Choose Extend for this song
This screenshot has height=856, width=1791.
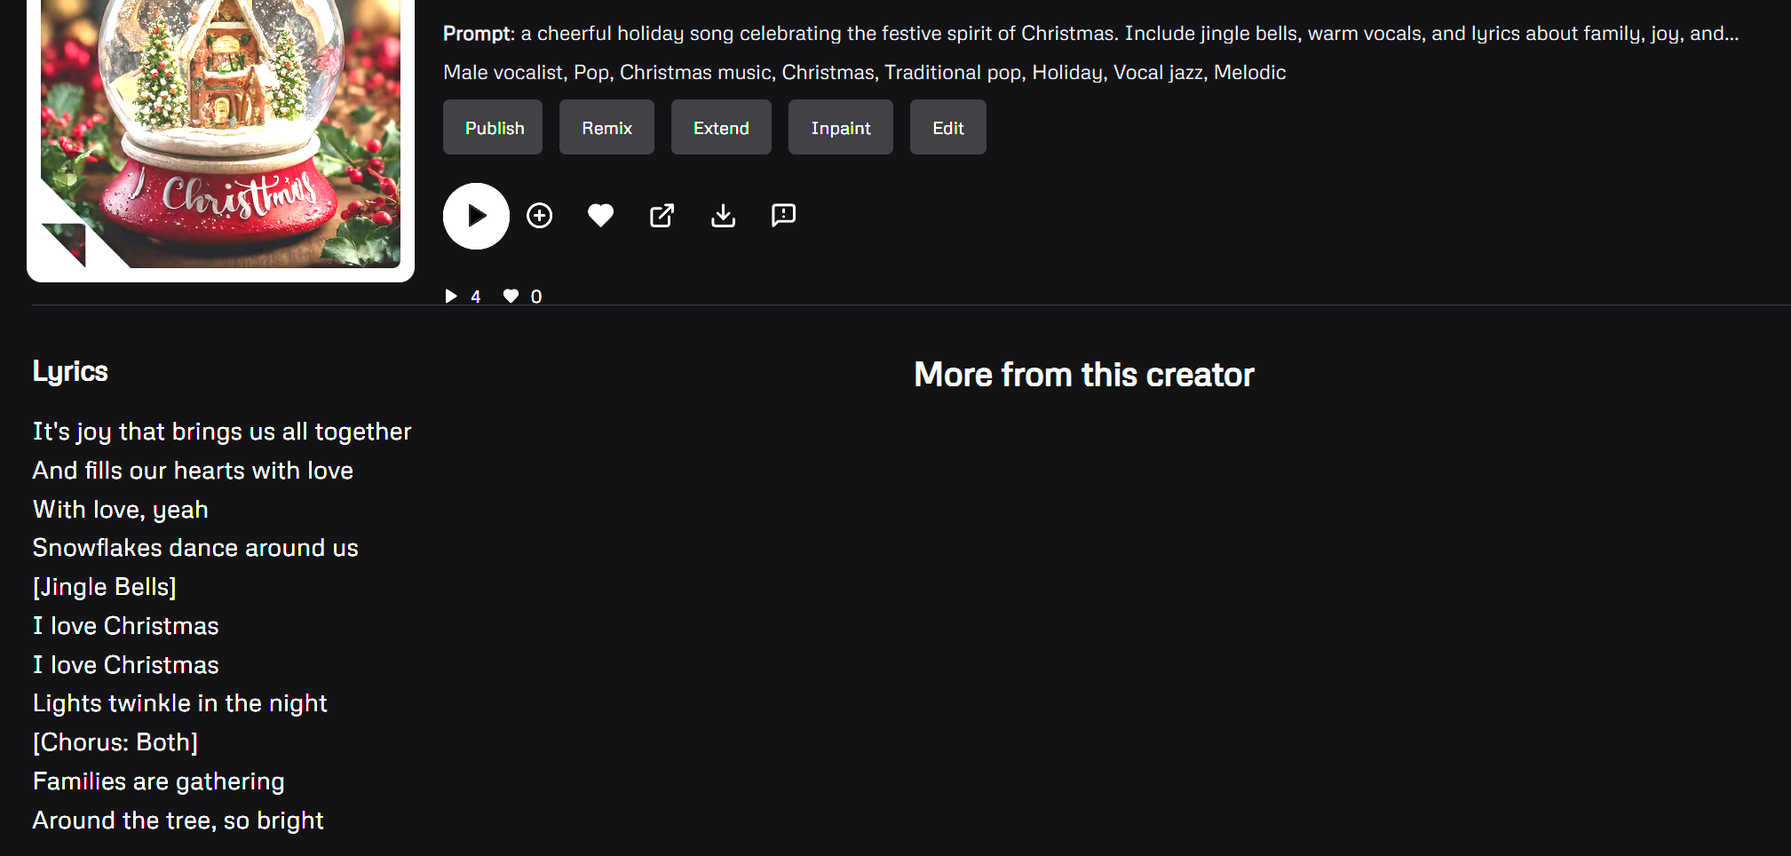coord(720,128)
